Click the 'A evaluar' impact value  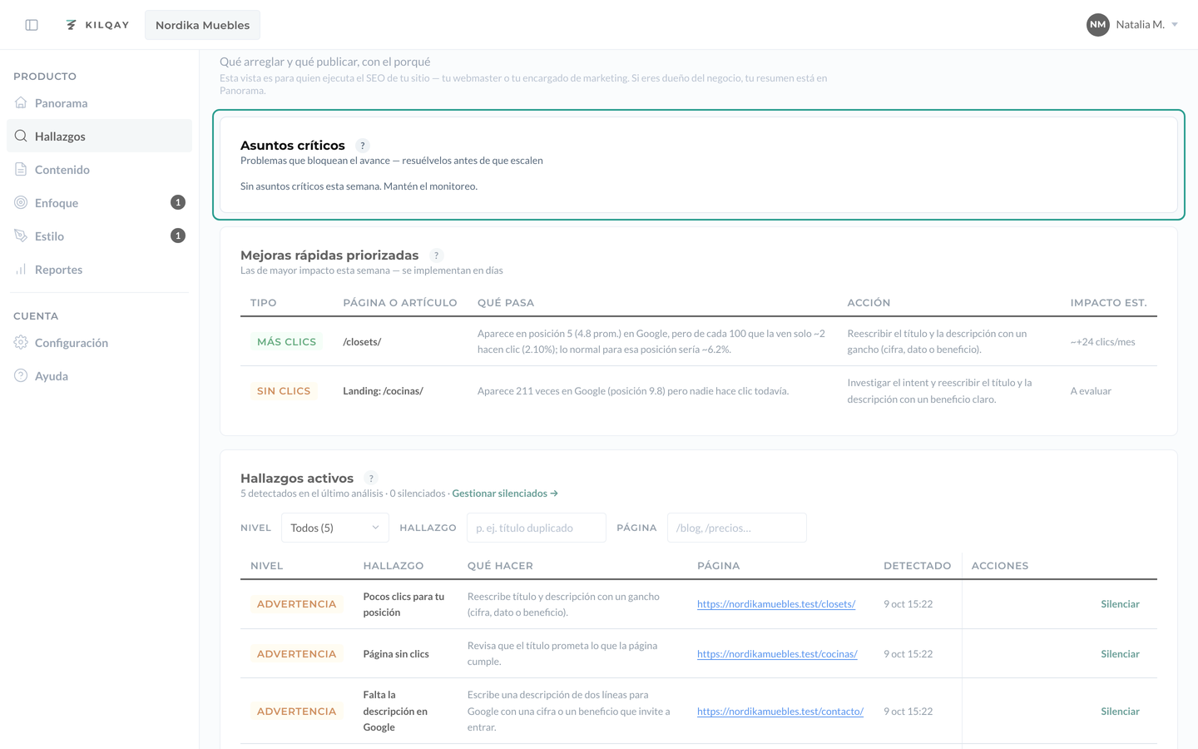pos(1091,391)
